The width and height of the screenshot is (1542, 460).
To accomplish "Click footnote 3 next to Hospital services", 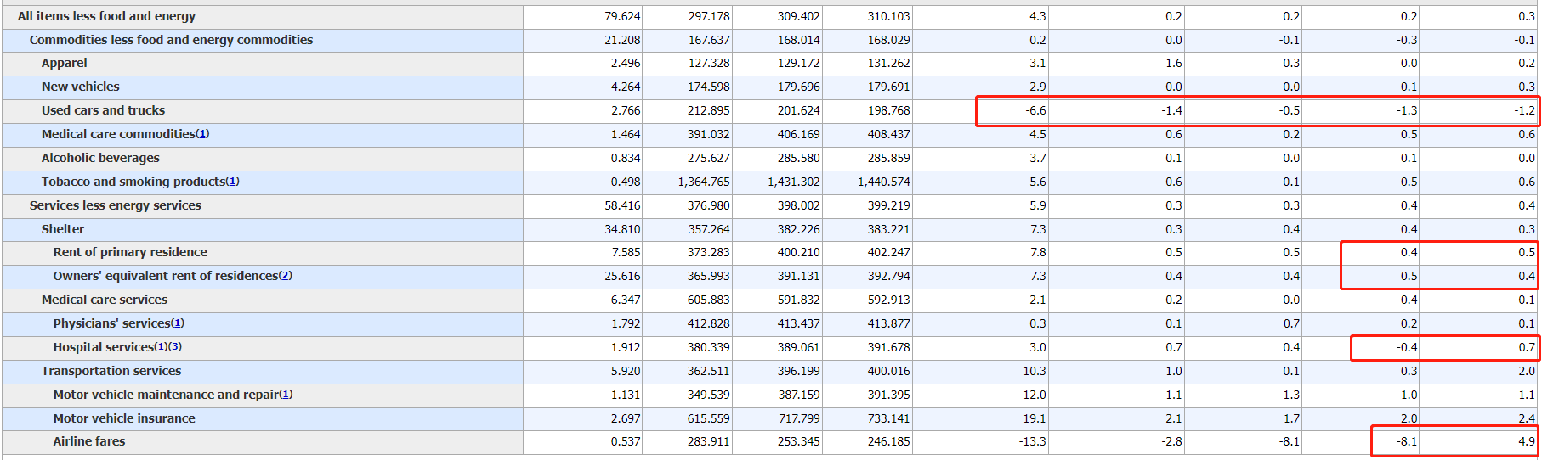I will pos(174,347).
